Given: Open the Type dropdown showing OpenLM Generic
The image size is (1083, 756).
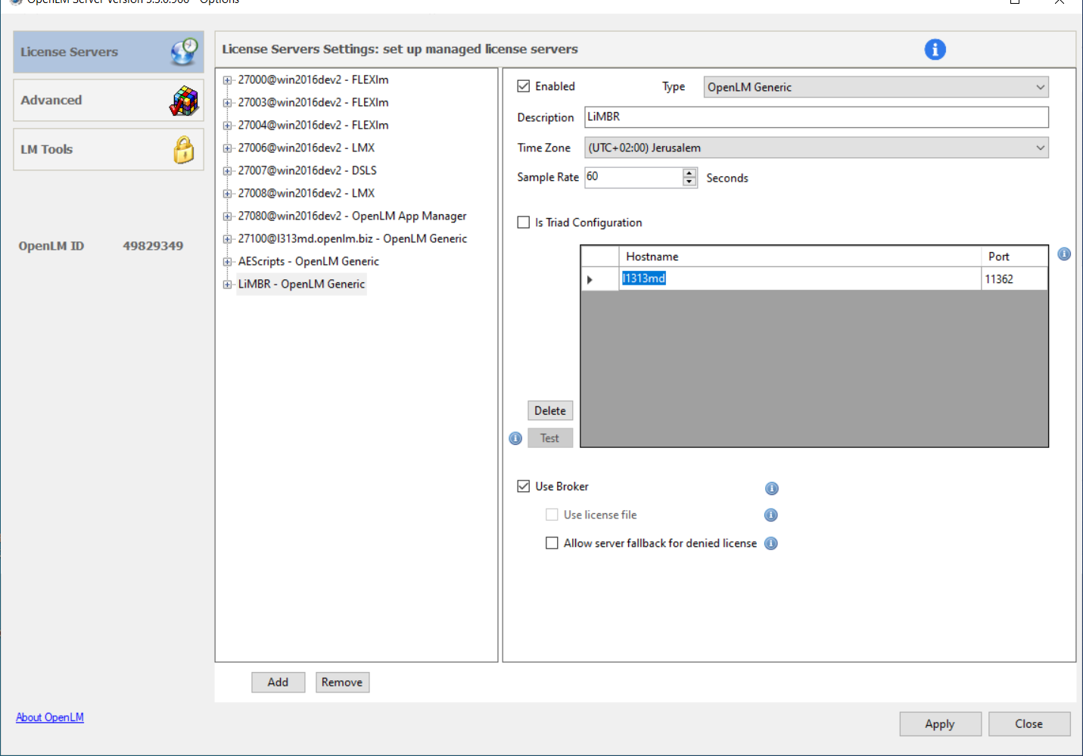Looking at the screenshot, I should point(876,87).
